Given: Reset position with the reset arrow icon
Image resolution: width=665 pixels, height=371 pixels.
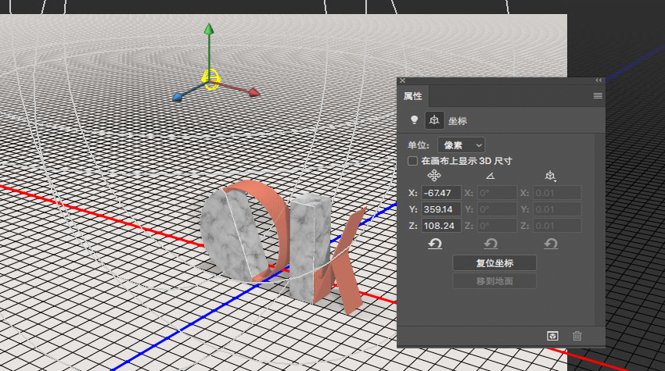Looking at the screenshot, I should point(435,244).
